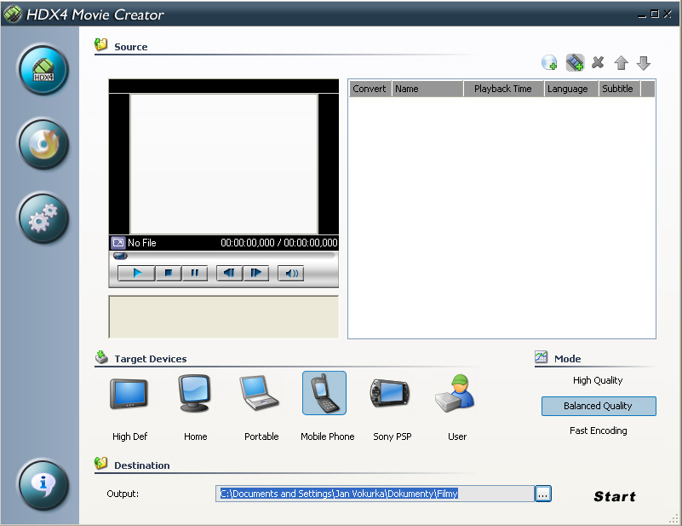Start the conversion

click(615, 496)
